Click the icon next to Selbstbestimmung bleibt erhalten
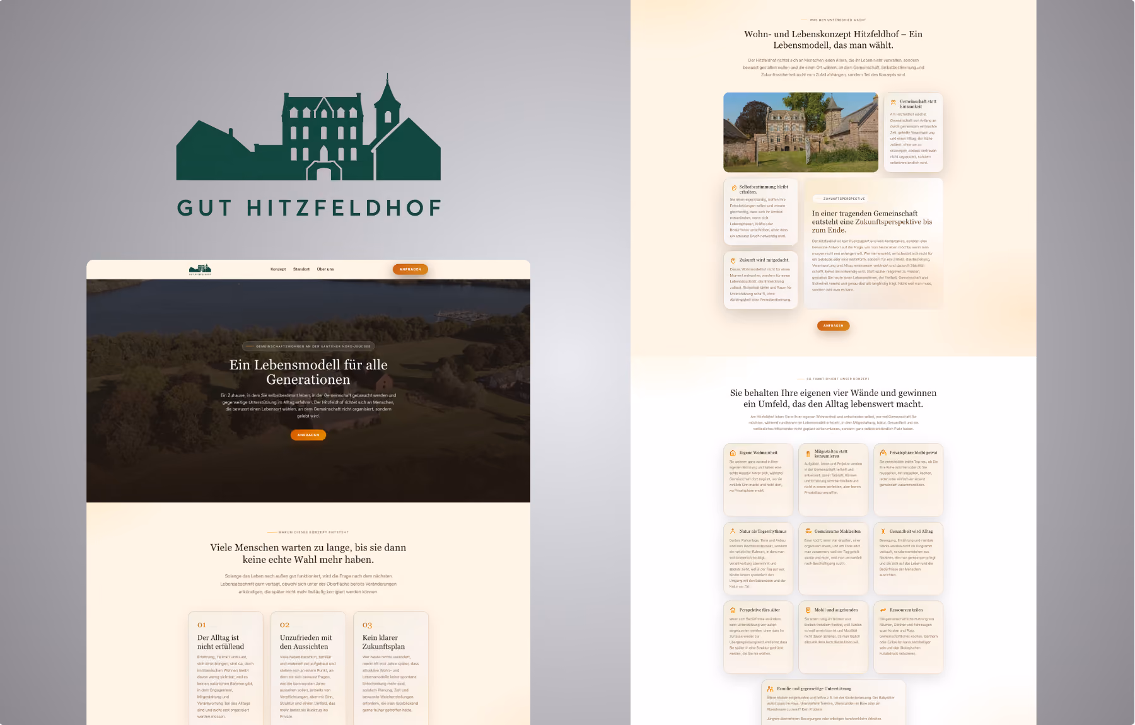This screenshot has height=725, width=1135. (x=733, y=188)
